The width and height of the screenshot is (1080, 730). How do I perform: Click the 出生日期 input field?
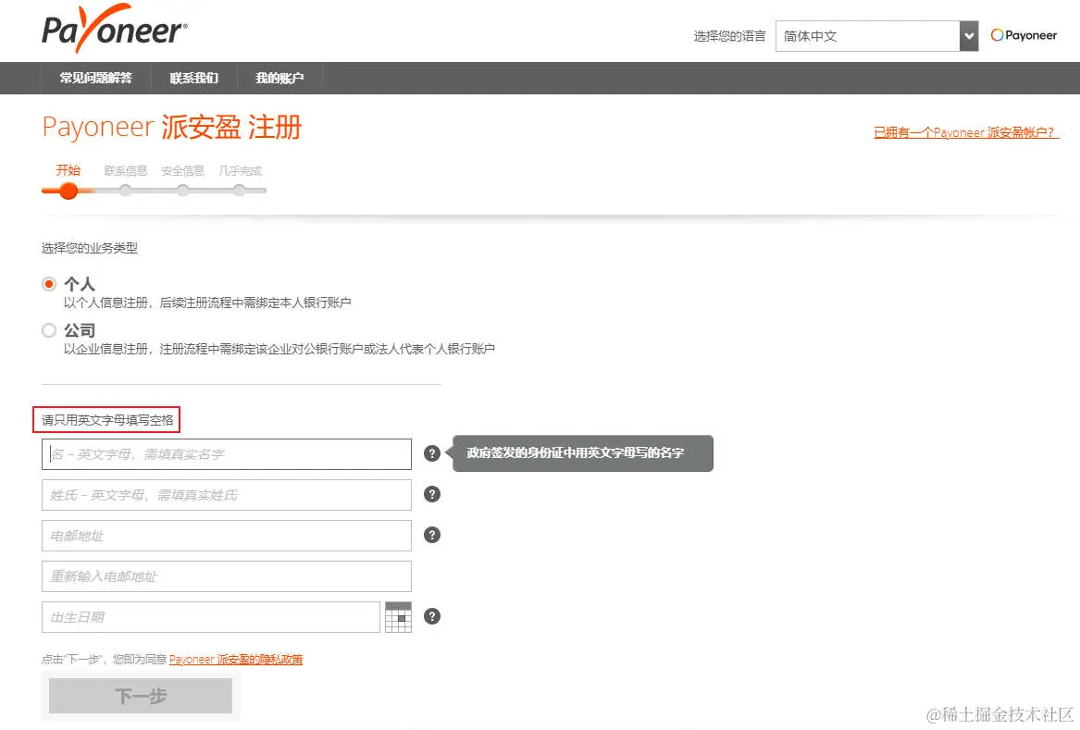[210, 615]
